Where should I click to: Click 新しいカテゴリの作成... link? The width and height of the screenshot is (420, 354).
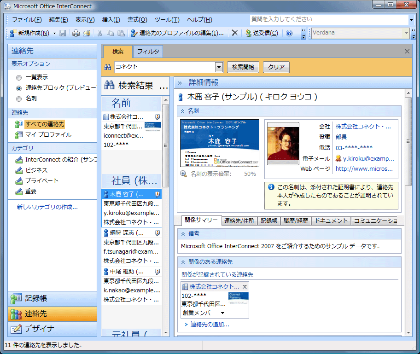[x=47, y=207]
